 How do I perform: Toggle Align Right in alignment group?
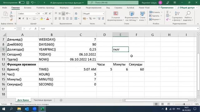(x=63, y=19)
